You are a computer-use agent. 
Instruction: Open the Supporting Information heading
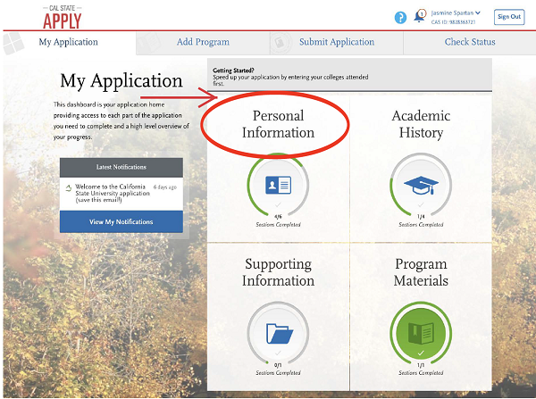tap(278, 272)
